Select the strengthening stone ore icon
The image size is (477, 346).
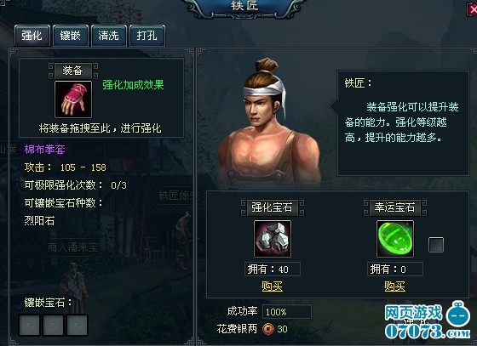[273, 239]
